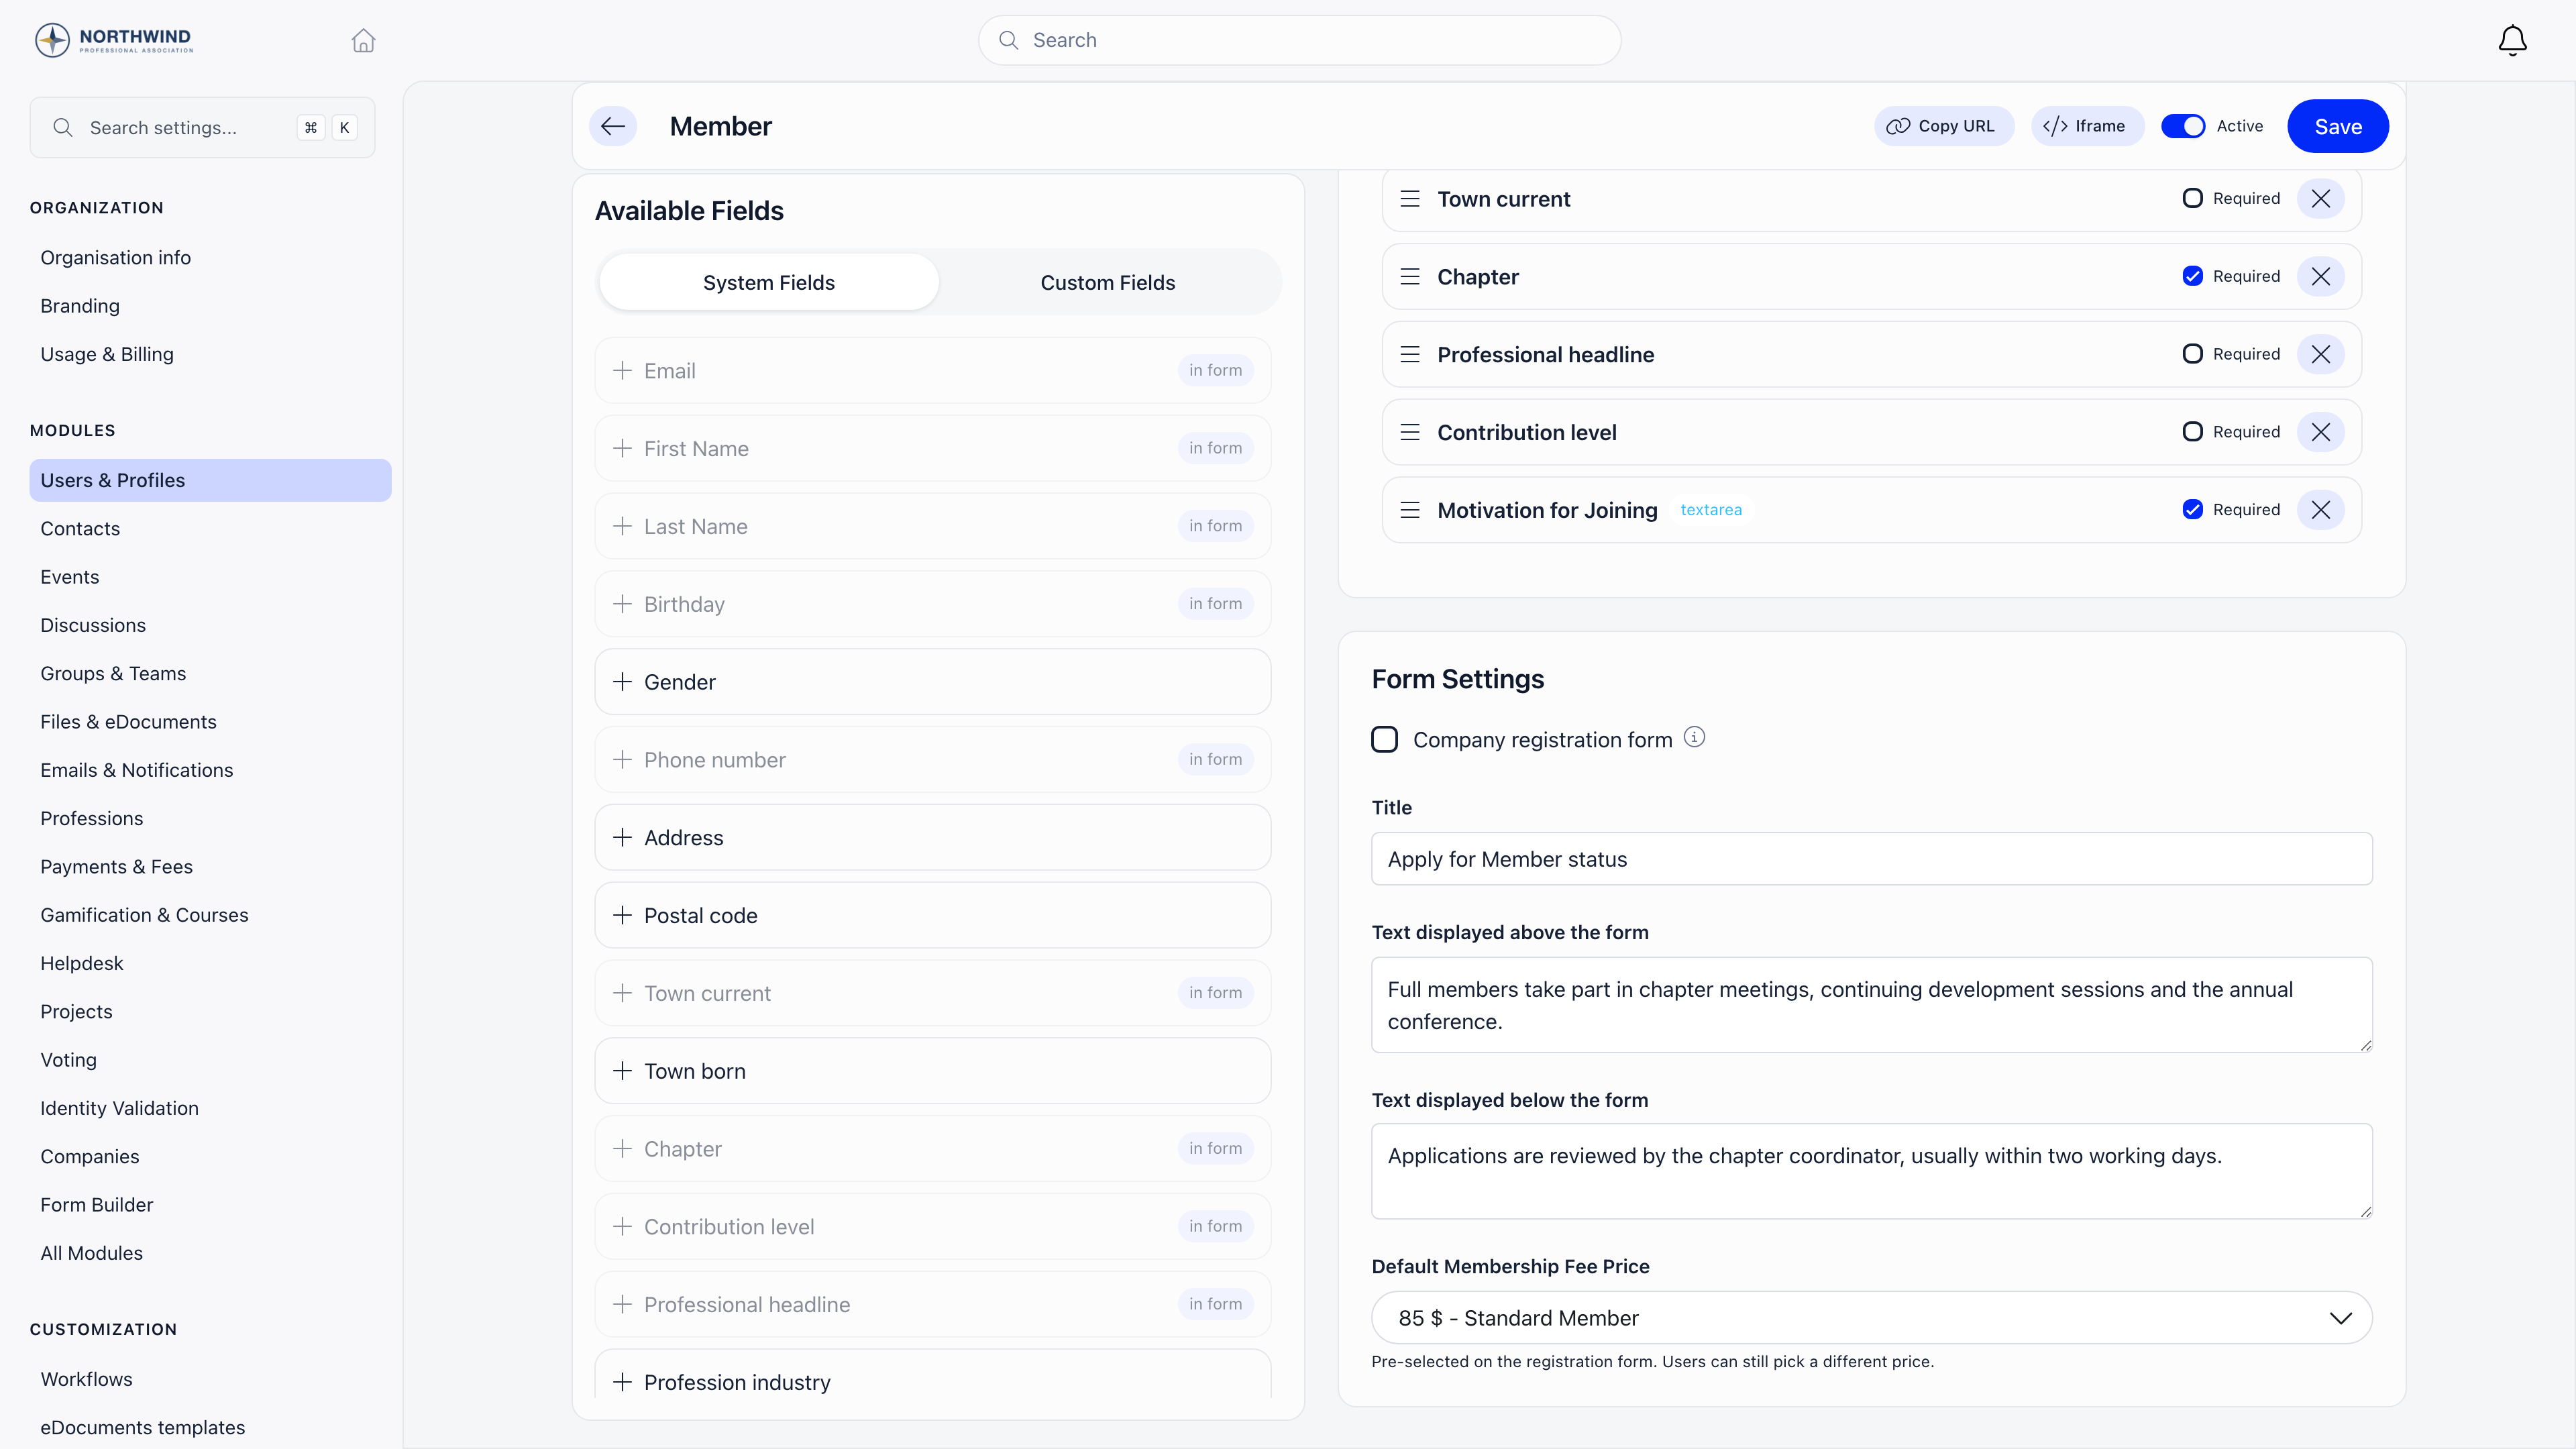Uncheck Required for Motivation for Joining
This screenshot has width=2576, height=1449.
click(x=2192, y=510)
